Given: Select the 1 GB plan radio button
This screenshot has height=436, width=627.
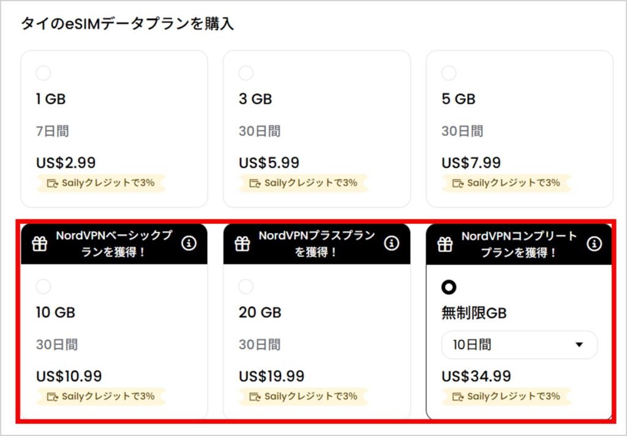Looking at the screenshot, I should coord(43,73).
